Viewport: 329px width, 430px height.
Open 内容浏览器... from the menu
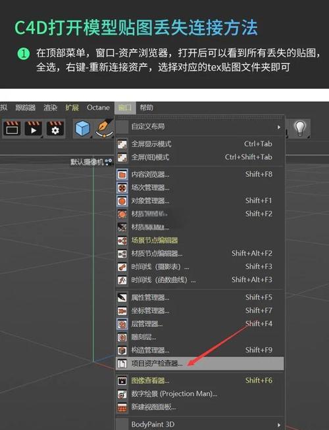pyautogui.click(x=199, y=174)
